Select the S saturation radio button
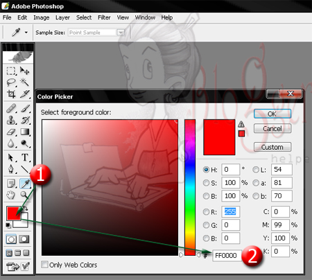Image resolution: width=312 pixels, height=280 pixels. [x=206, y=183]
